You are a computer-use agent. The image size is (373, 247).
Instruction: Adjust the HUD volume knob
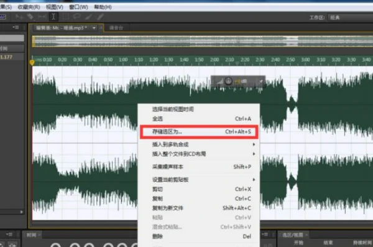tap(228, 82)
